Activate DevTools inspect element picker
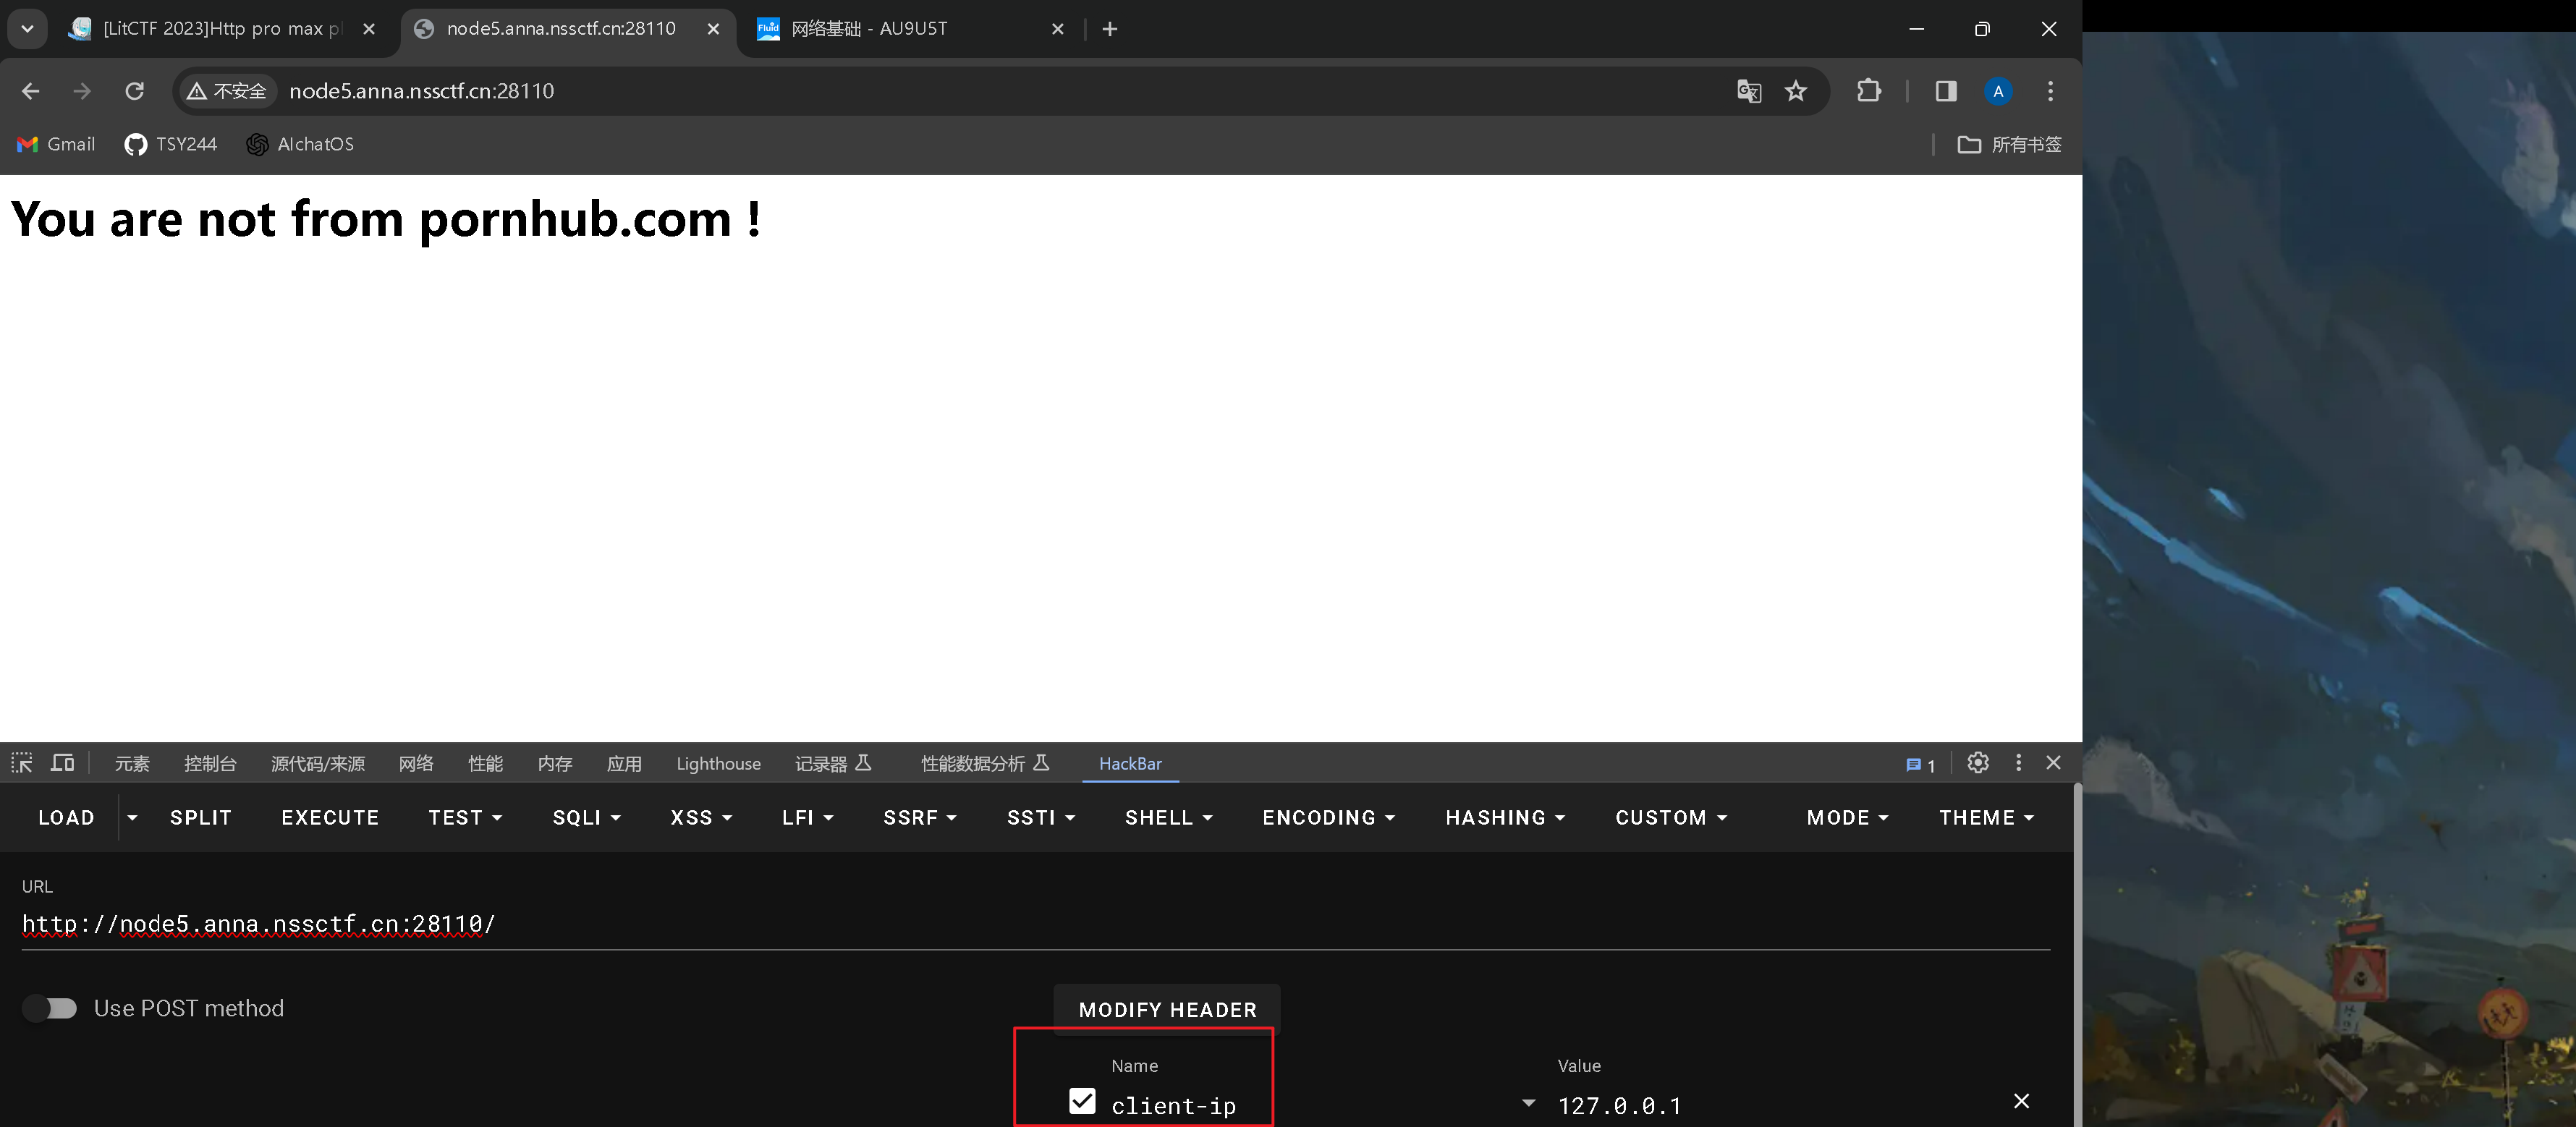 click(22, 763)
